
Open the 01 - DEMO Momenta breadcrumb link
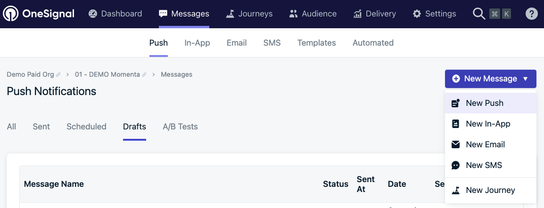click(x=107, y=74)
